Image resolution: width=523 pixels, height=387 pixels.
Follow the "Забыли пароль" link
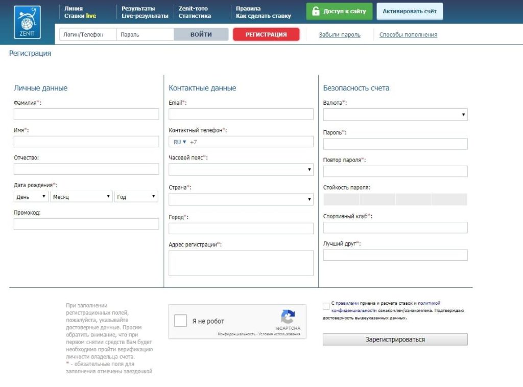340,35
